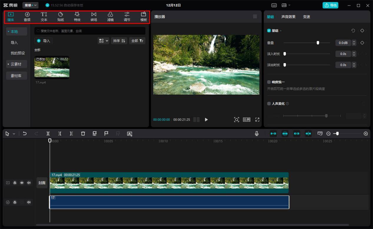Click the delete trash icon in timeline toolbar
The width and height of the screenshot is (373, 229).
pyautogui.click(x=83, y=134)
